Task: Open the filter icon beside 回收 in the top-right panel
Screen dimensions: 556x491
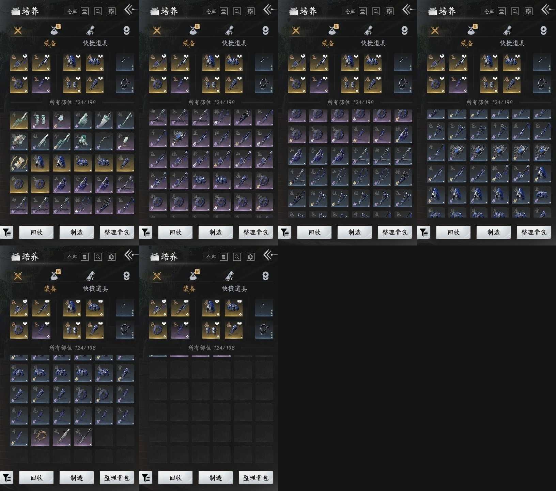Action: coord(424,233)
